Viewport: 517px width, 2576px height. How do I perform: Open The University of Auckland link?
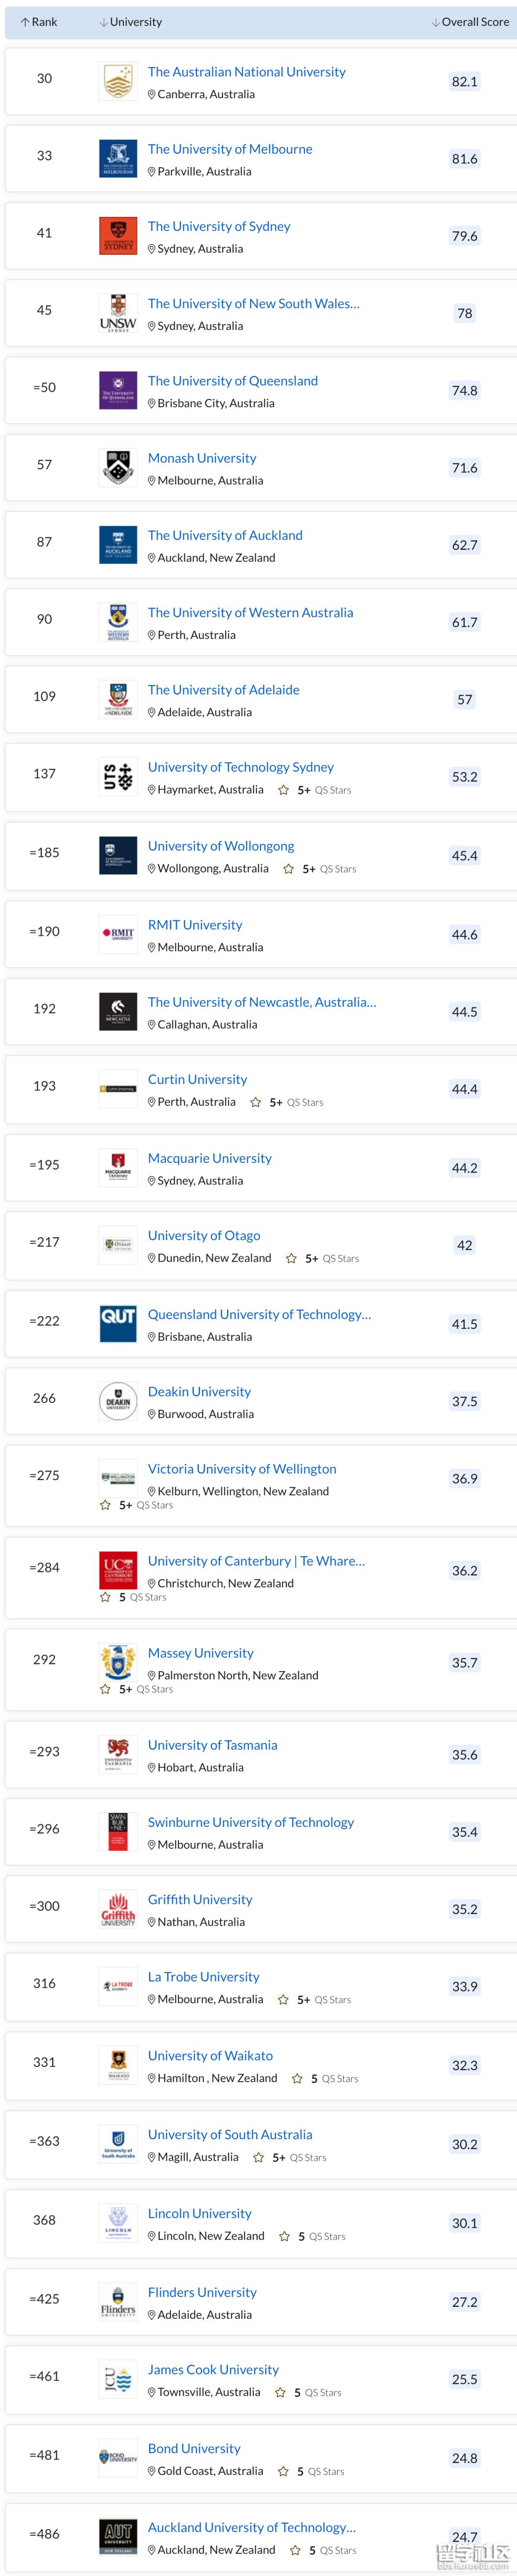pos(225,535)
